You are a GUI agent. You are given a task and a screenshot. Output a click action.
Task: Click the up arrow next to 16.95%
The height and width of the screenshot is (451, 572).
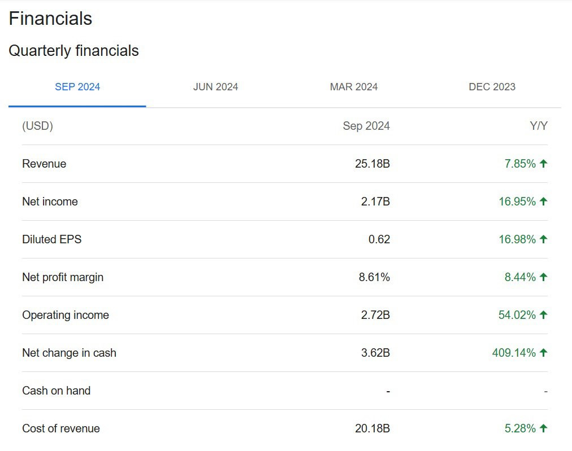pyautogui.click(x=543, y=202)
